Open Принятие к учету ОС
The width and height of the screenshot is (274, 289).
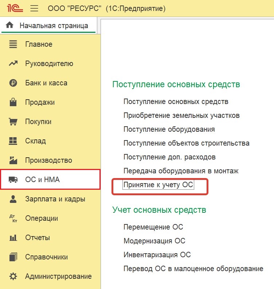pos(158,185)
